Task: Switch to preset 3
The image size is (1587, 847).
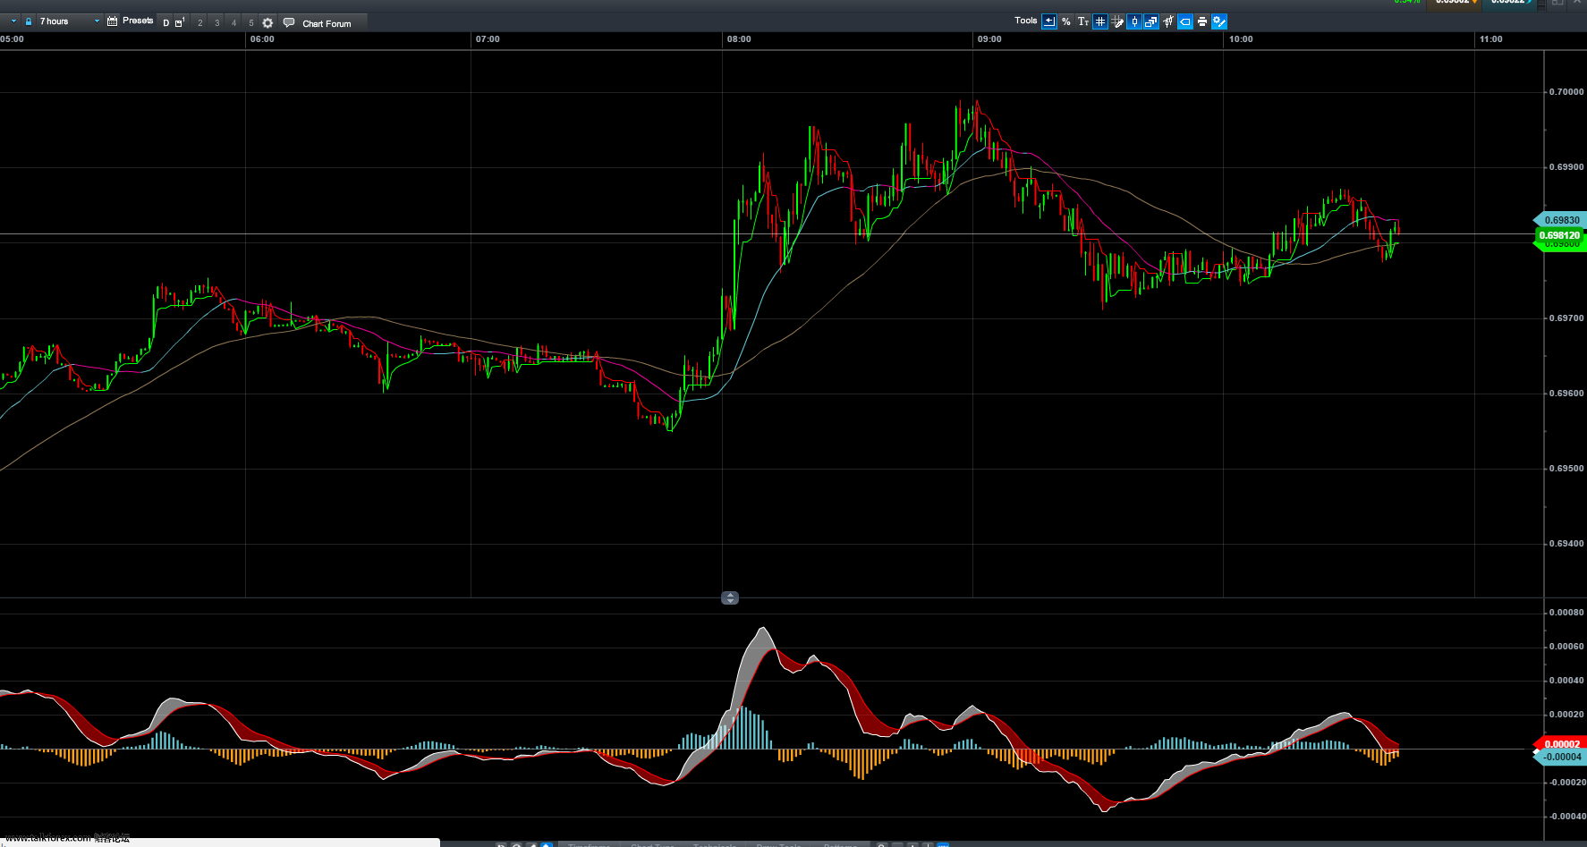Action: pyautogui.click(x=216, y=23)
